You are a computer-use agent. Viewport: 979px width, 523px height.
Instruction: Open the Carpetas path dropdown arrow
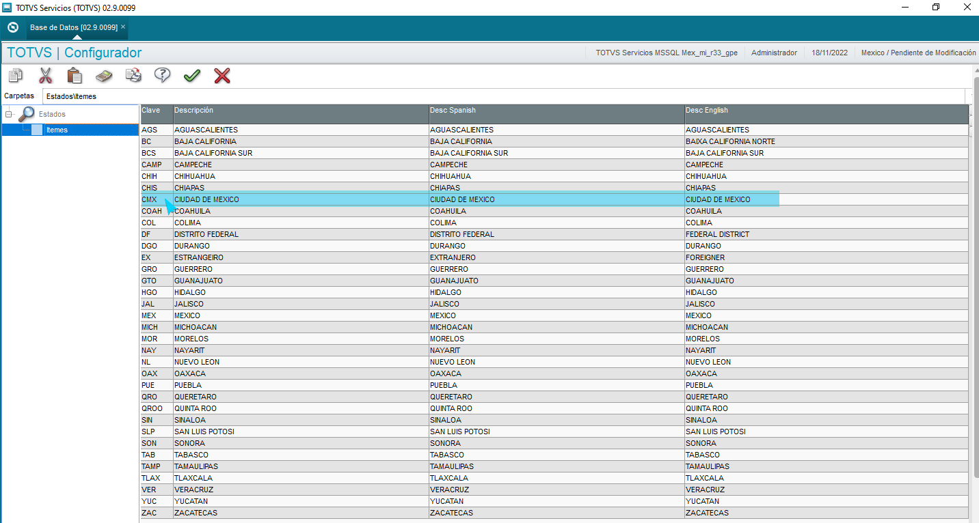pos(969,96)
